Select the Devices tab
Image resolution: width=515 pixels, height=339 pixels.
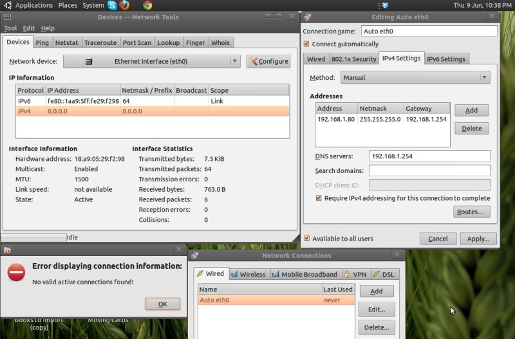(x=18, y=42)
